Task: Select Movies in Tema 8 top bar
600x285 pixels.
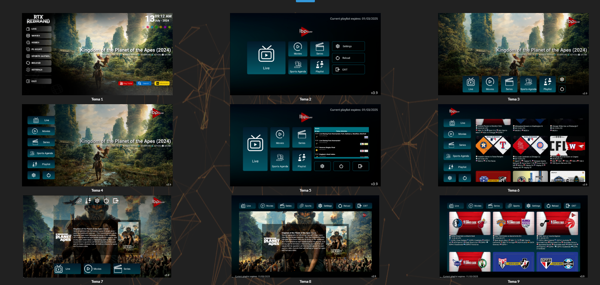Action: [x=267, y=206]
